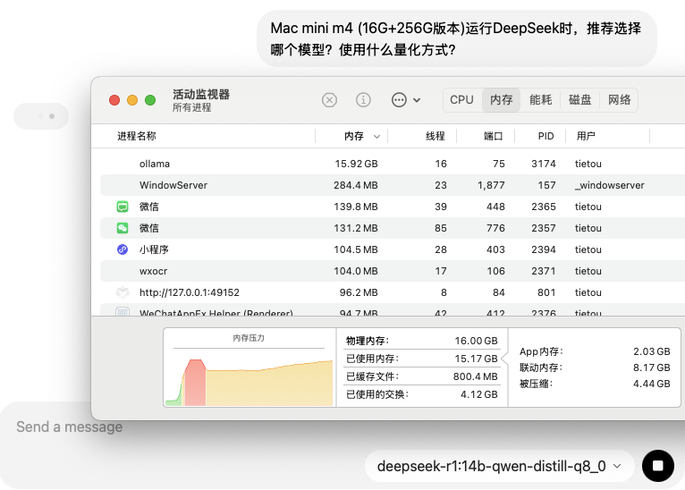This screenshot has height=490, width=685.
Task: Click the 已使用的交换 4.12 GB entry
Action: 421,394
